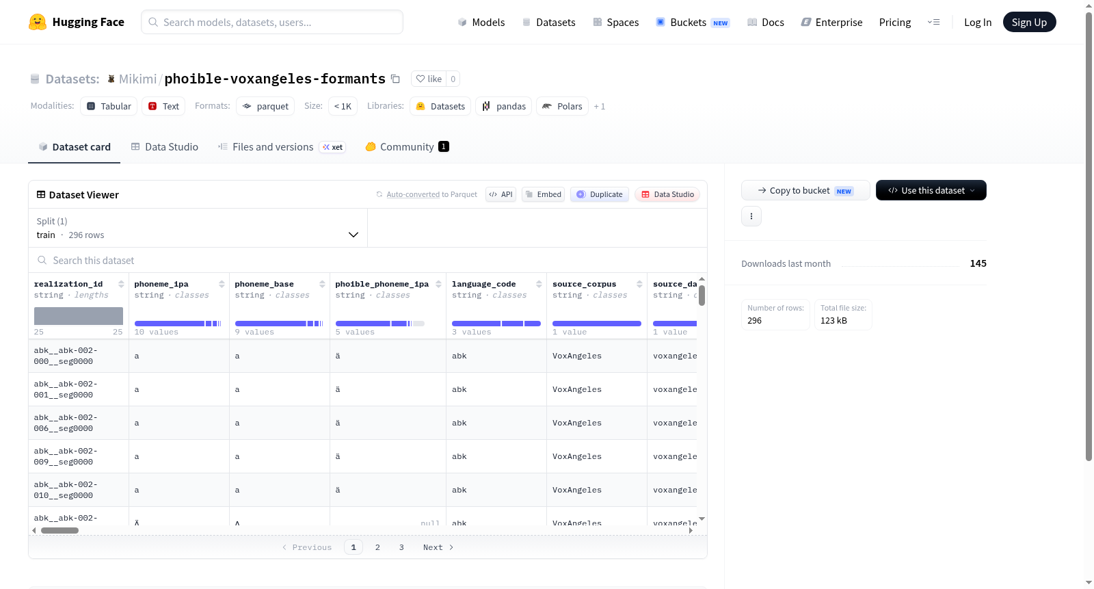Select the < 1K size tag
The height and width of the screenshot is (589, 1094).
[343, 106]
